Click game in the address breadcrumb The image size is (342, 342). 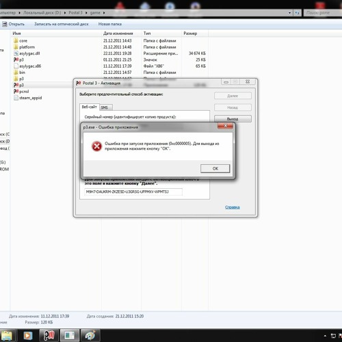tap(95, 13)
